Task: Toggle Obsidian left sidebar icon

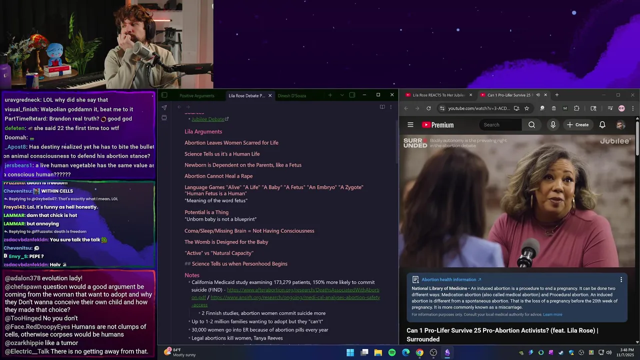Action: point(164,95)
